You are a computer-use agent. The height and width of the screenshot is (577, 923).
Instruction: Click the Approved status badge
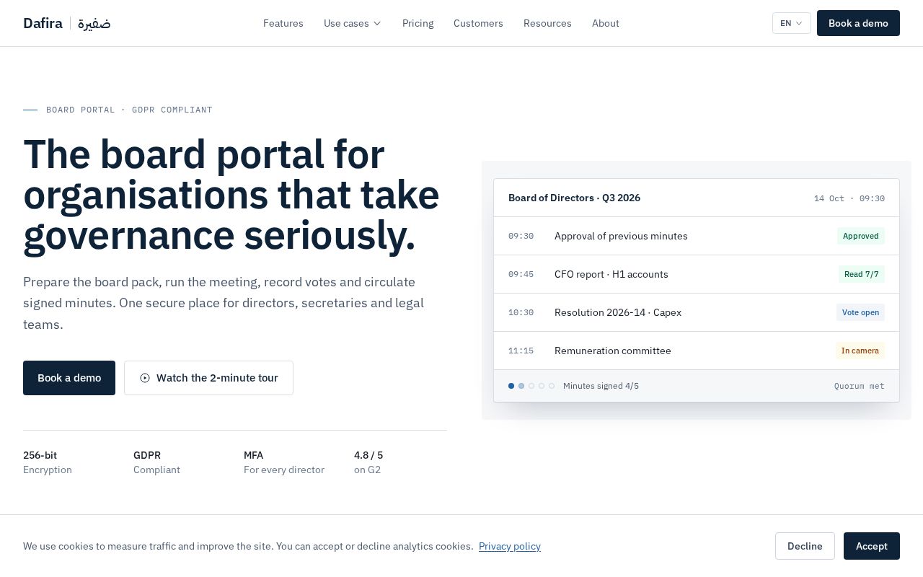click(x=861, y=236)
